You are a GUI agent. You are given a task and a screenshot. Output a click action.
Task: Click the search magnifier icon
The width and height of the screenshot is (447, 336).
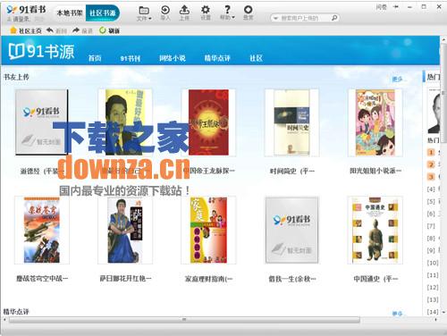[334, 18]
